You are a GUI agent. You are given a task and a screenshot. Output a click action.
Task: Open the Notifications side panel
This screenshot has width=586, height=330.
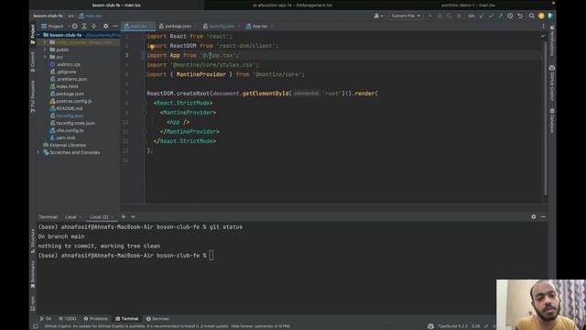pyautogui.click(x=552, y=40)
